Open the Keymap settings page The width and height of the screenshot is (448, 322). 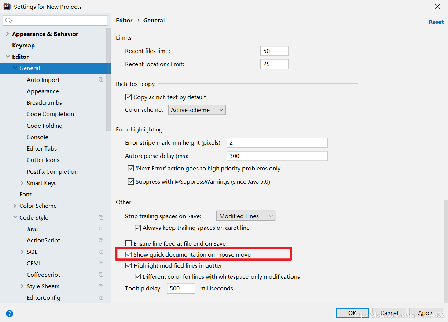tap(23, 45)
